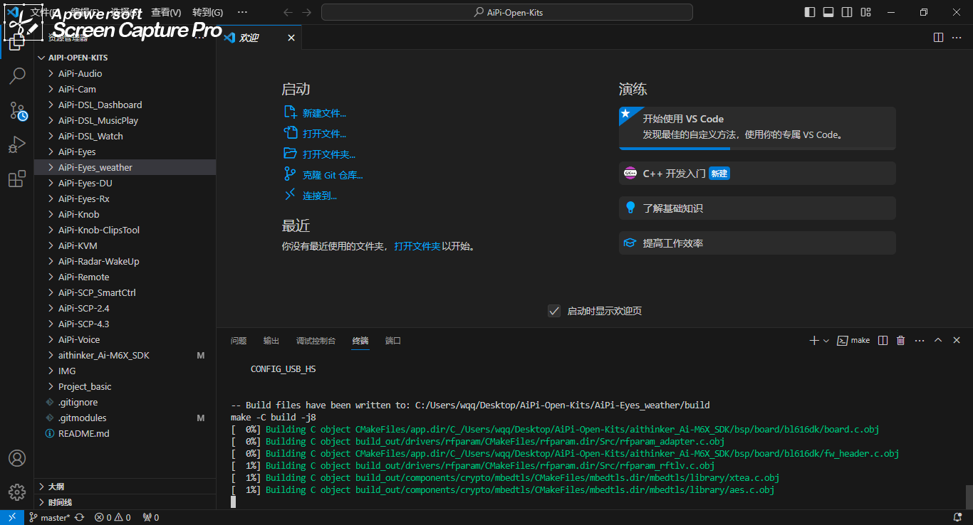The height and width of the screenshot is (525, 973).
Task: Switch to the 问题 problems tab
Action: (239, 341)
